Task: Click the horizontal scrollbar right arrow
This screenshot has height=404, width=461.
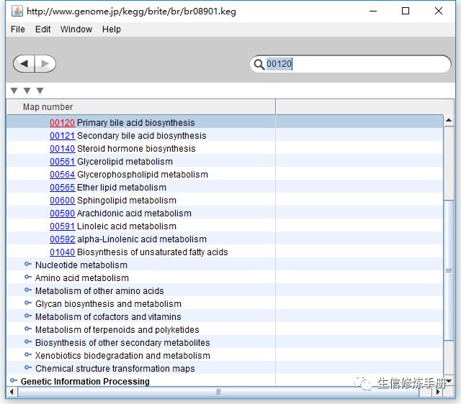Action: (x=438, y=392)
